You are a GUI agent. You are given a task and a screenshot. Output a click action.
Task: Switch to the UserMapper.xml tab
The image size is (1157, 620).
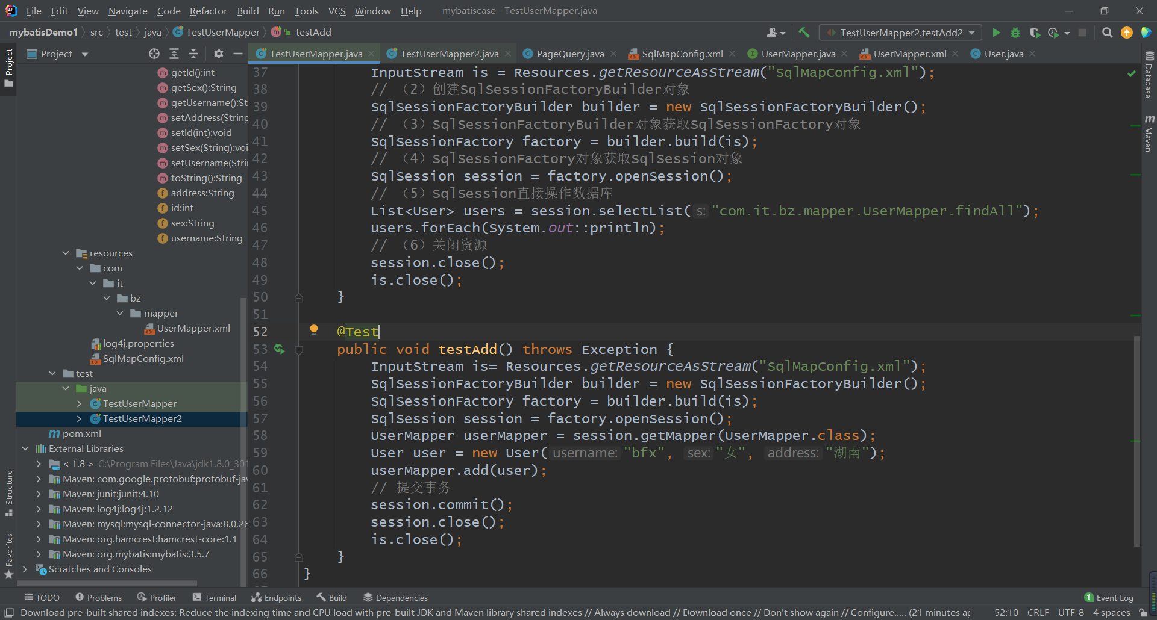[x=909, y=54]
